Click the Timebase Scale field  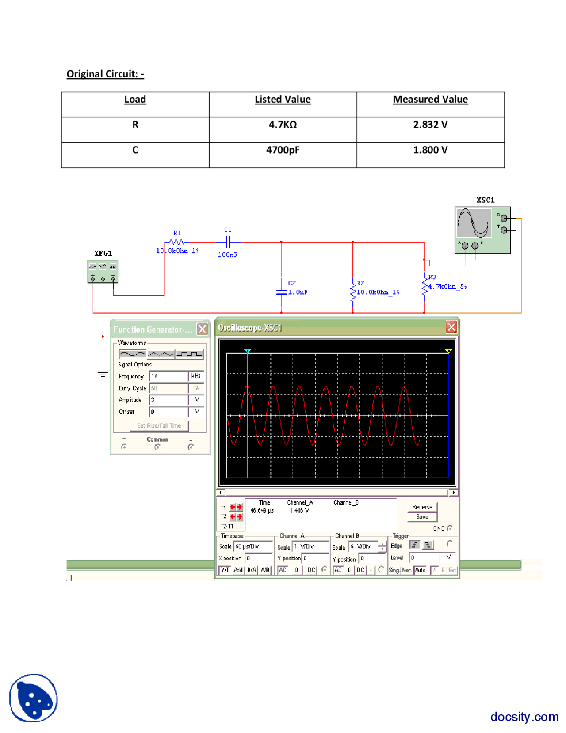pos(253,547)
